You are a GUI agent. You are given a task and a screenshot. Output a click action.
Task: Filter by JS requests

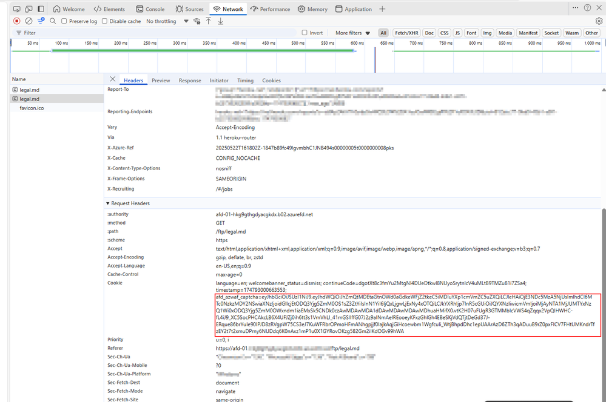pos(457,33)
